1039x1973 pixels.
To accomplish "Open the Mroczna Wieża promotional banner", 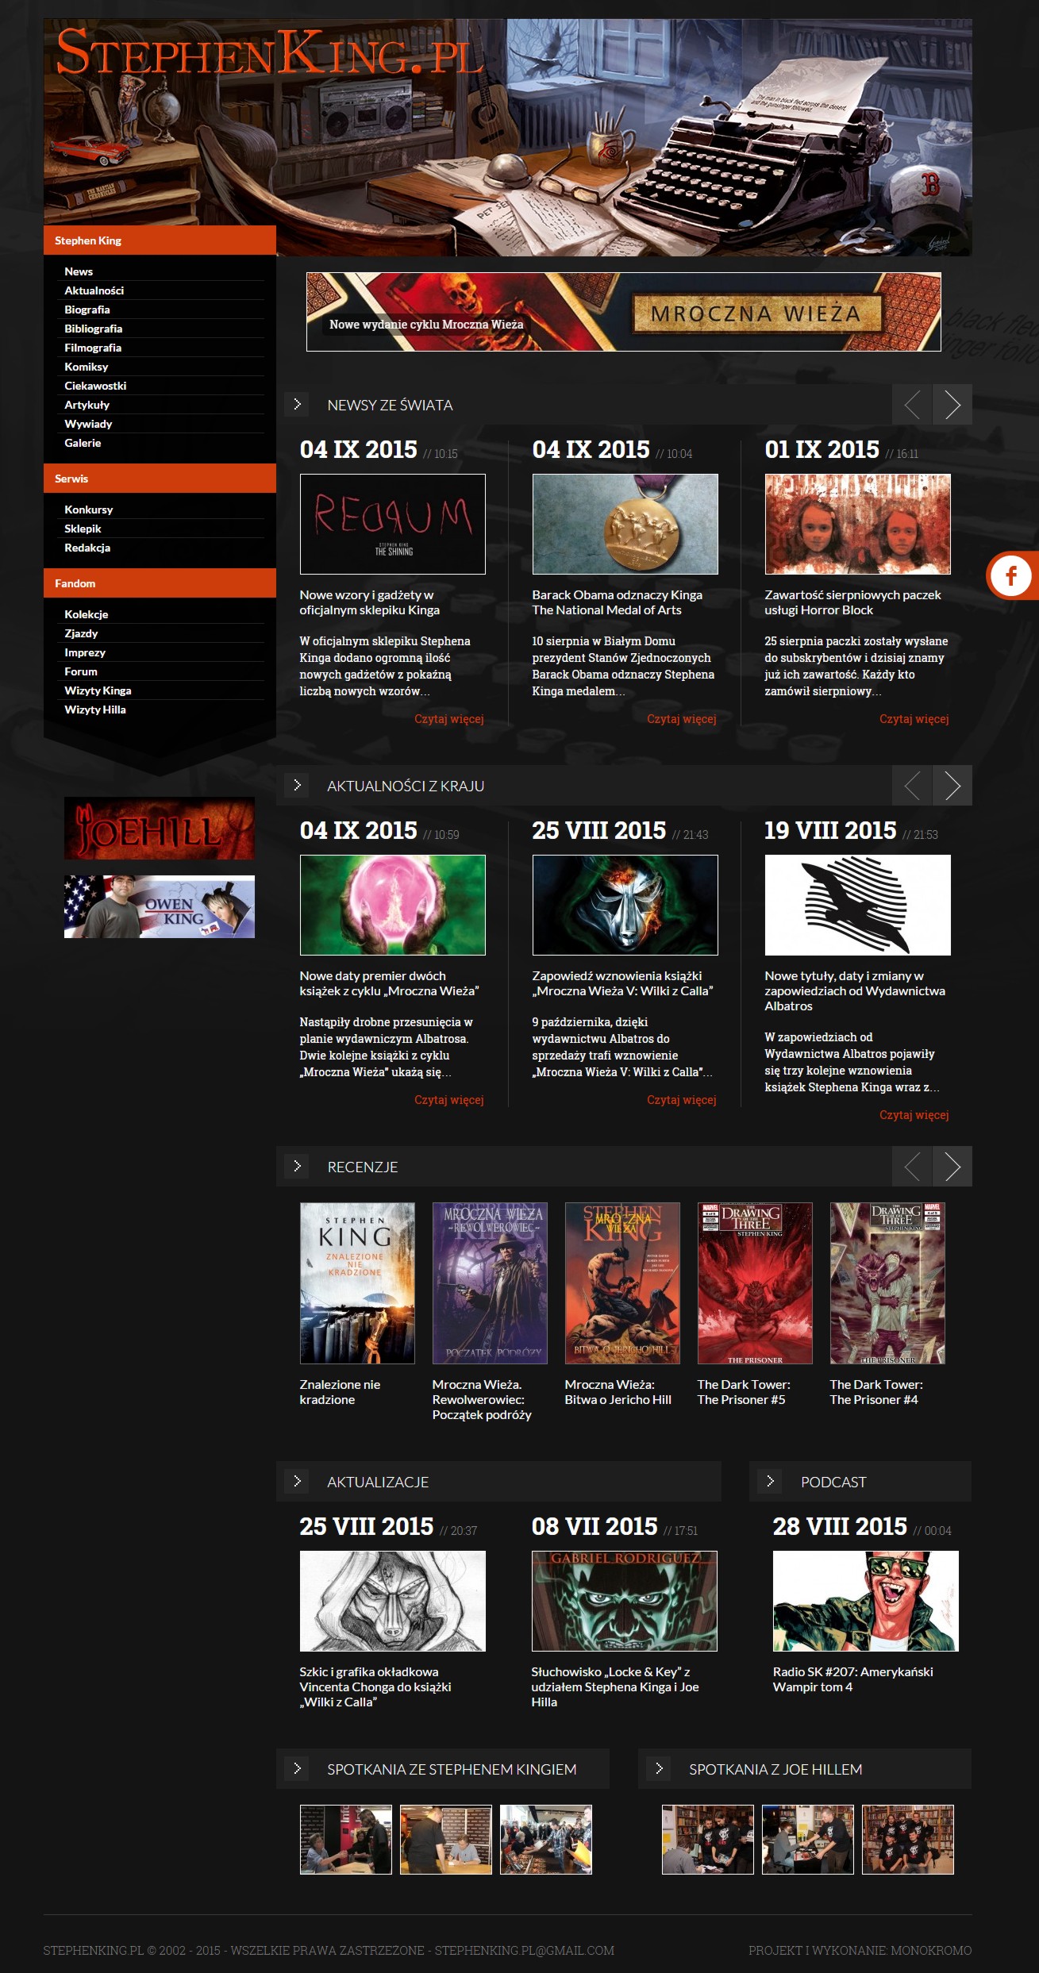I will pyautogui.click(x=623, y=312).
